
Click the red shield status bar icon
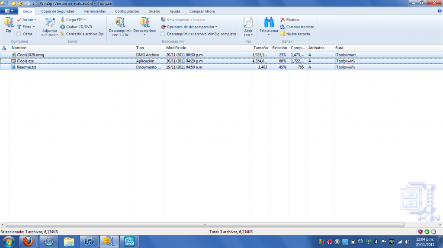click(420, 232)
